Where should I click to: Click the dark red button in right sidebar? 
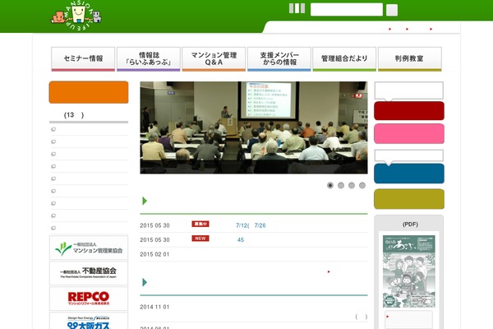point(409,111)
